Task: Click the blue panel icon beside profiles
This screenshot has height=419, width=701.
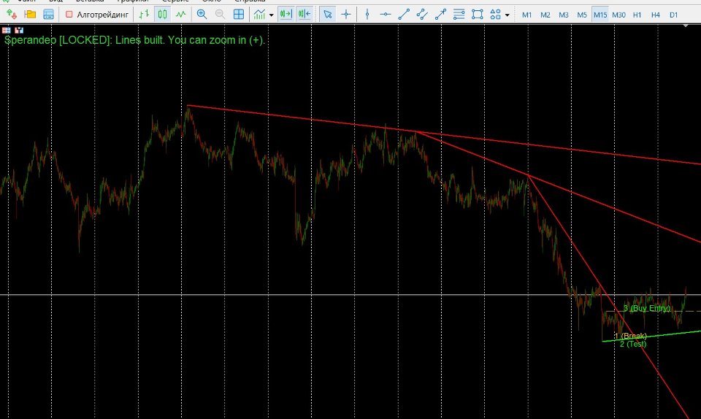Action: tap(48, 15)
